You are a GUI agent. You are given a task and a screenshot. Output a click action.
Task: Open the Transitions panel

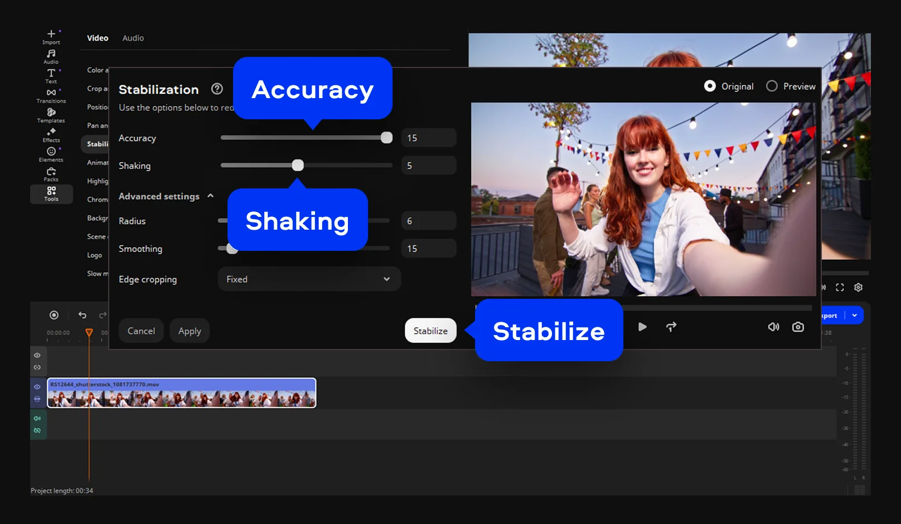click(x=51, y=95)
